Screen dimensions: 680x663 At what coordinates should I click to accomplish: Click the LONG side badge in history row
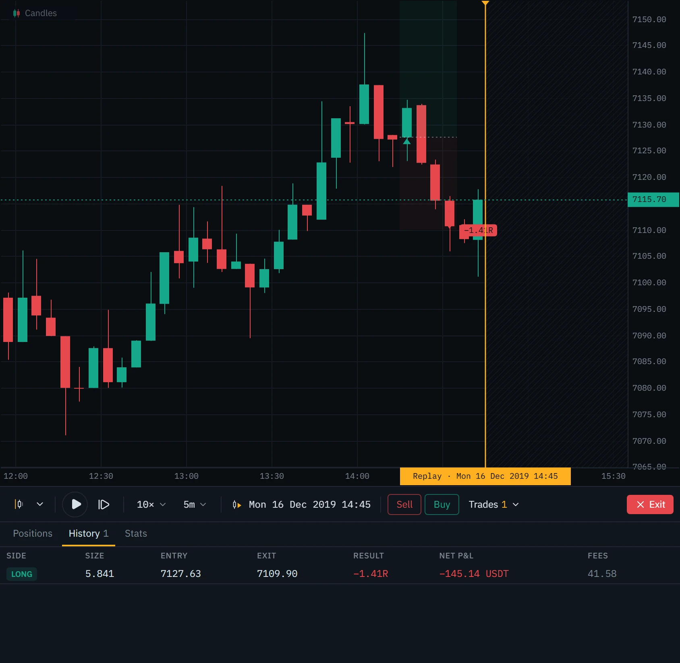[x=22, y=574]
